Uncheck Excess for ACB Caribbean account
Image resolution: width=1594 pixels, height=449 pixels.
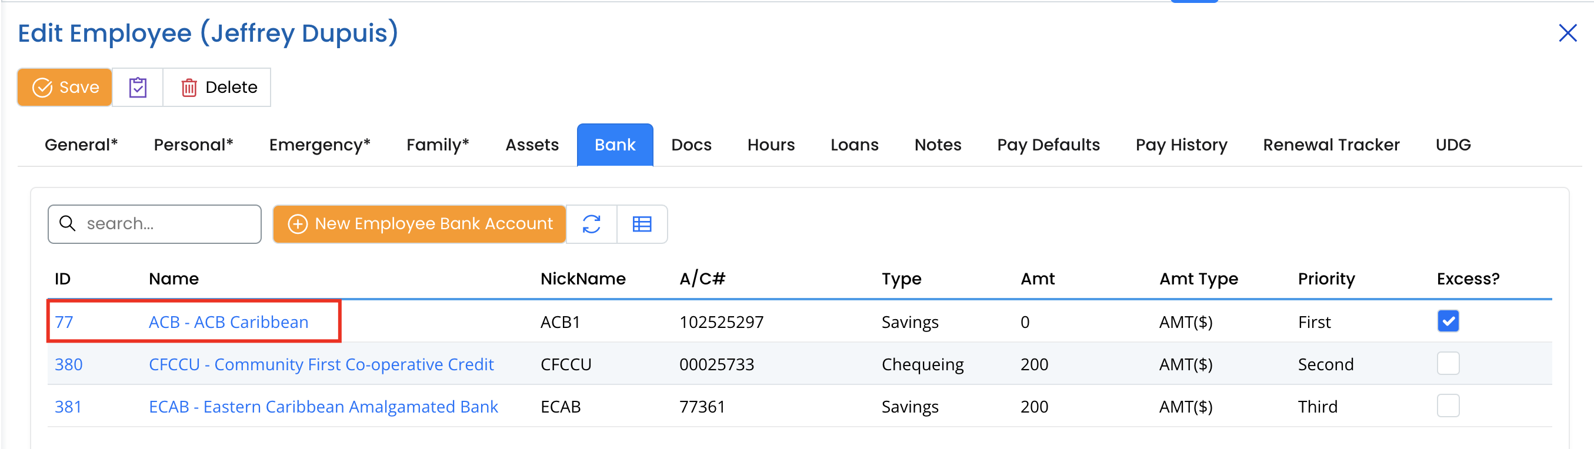[x=1448, y=321]
